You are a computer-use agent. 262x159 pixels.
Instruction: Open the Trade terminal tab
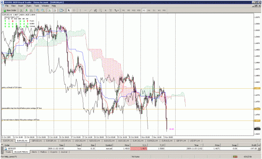pyautogui.click(x=8, y=152)
